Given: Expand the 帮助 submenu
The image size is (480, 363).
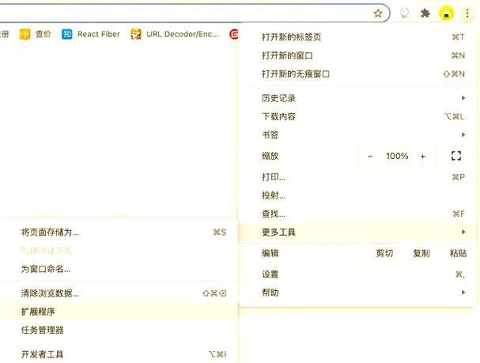Looking at the screenshot, I should click(x=357, y=293).
